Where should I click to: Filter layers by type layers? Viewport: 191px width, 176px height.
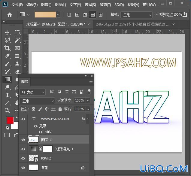(67, 92)
